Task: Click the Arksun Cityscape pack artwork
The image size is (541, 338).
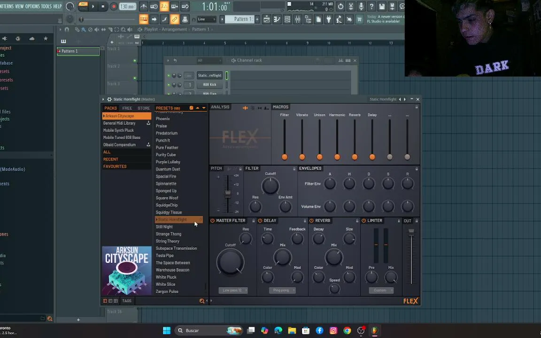Action: 127,271
